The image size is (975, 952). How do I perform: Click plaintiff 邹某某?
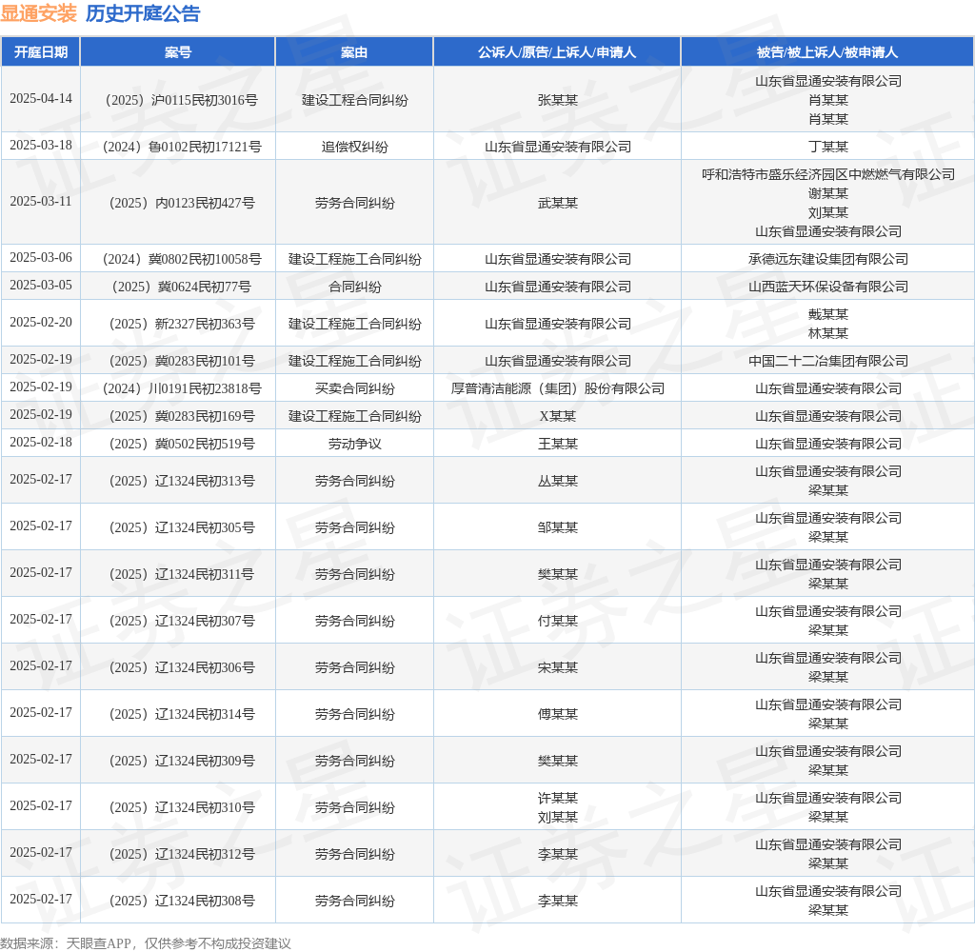(x=558, y=528)
